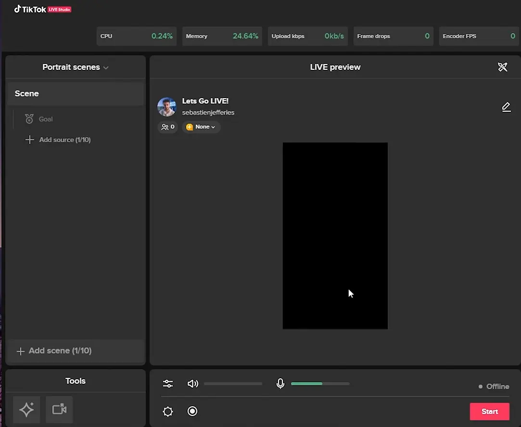This screenshot has width=521, height=427.
Task: Open the camera tool in Tools
Action: pyautogui.click(x=59, y=410)
